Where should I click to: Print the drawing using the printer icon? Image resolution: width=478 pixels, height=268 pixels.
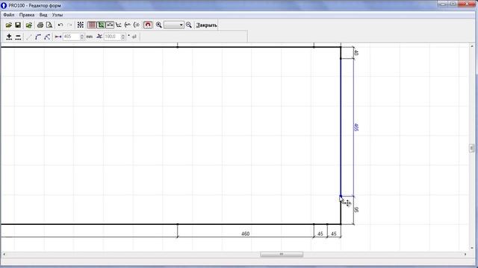40,25
